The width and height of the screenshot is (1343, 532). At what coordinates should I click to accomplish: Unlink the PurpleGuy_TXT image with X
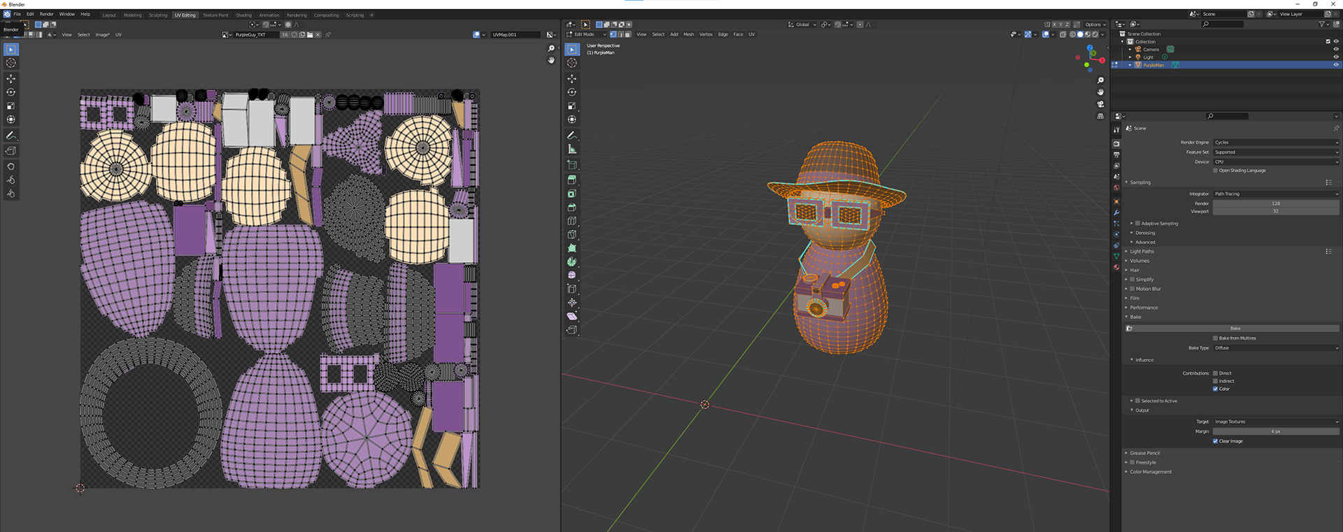(318, 34)
